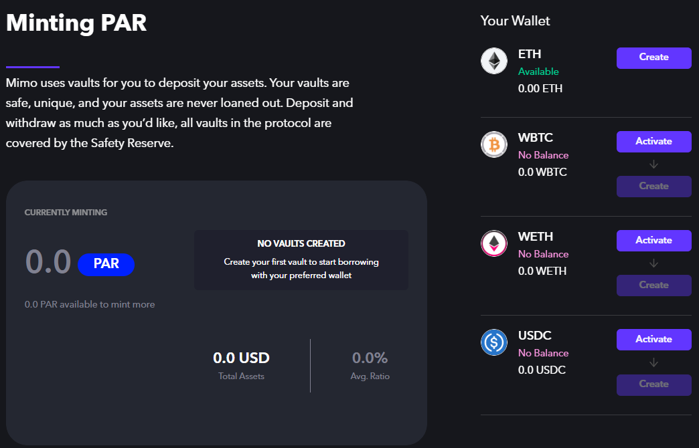Click the 0.0 USD Total Assets value
The width and height of the screenshot is (699, 448).
[241, 358]
